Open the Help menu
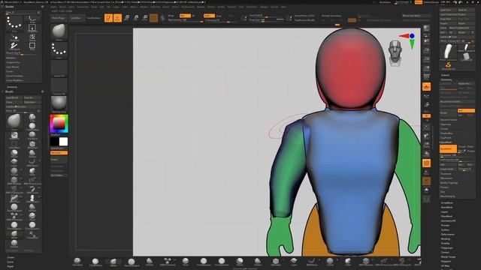This screenshot has height=270, width=481. 284,7
